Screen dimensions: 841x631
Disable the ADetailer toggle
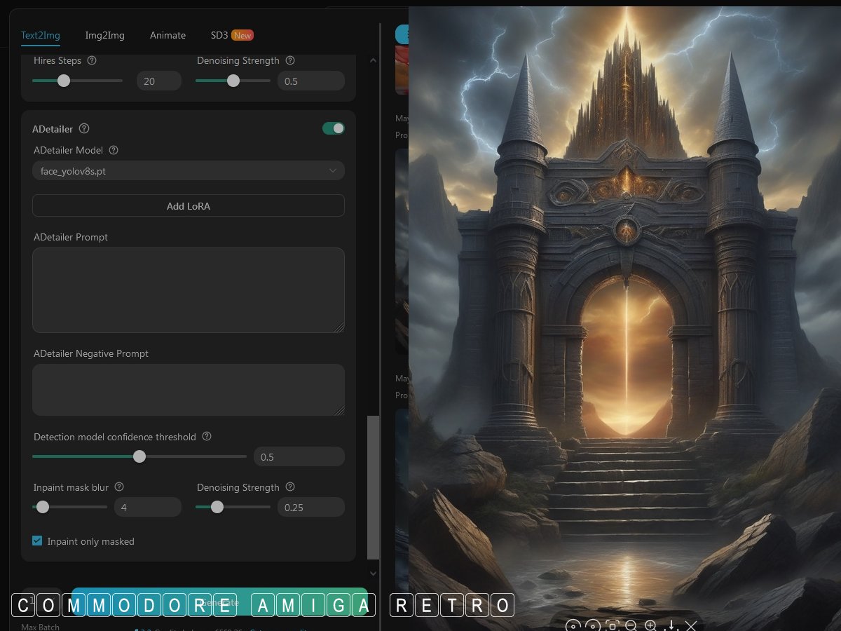(334, 128)
